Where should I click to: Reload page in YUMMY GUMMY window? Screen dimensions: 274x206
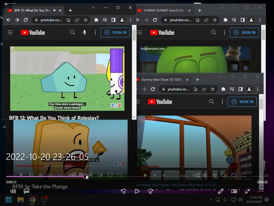(x=155, y=20)
